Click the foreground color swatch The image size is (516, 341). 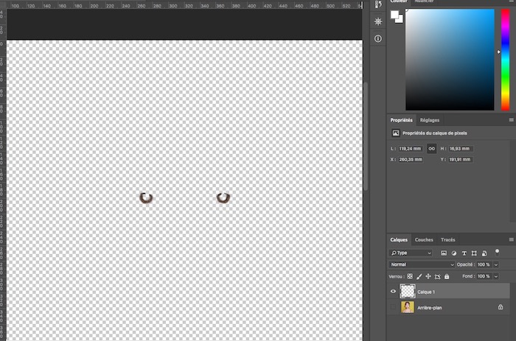click(x=394, y=15)
